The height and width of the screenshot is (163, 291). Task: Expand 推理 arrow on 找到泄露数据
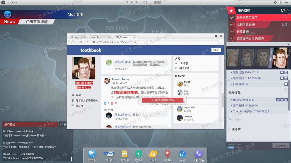point(285,25)
